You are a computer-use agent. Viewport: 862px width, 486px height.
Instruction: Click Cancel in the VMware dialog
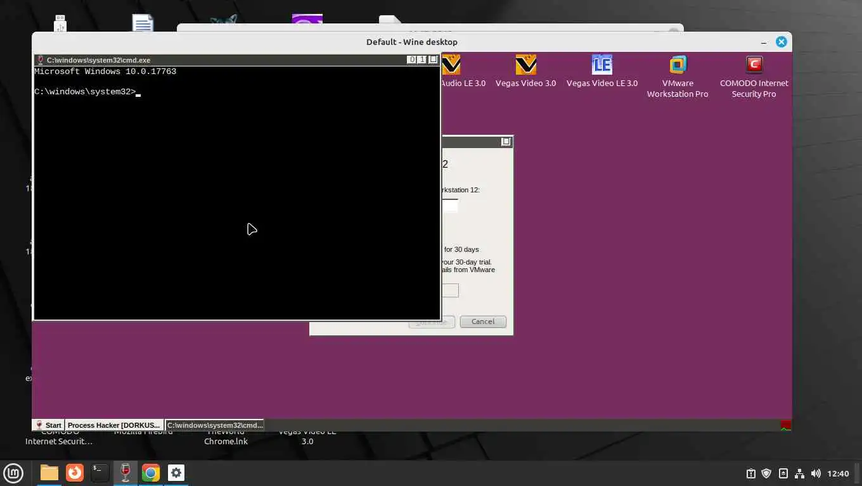(x=483, y=321)
